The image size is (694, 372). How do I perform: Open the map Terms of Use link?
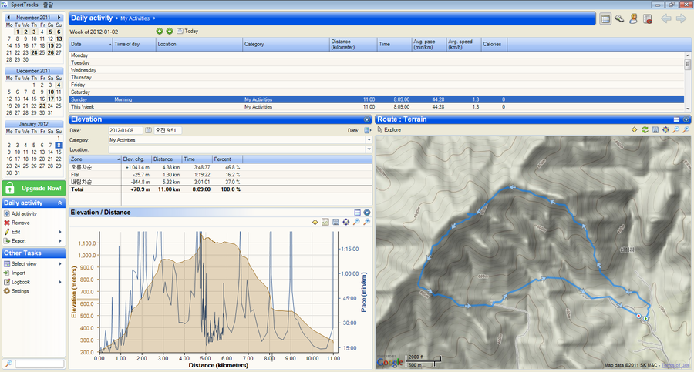point(675,365)
